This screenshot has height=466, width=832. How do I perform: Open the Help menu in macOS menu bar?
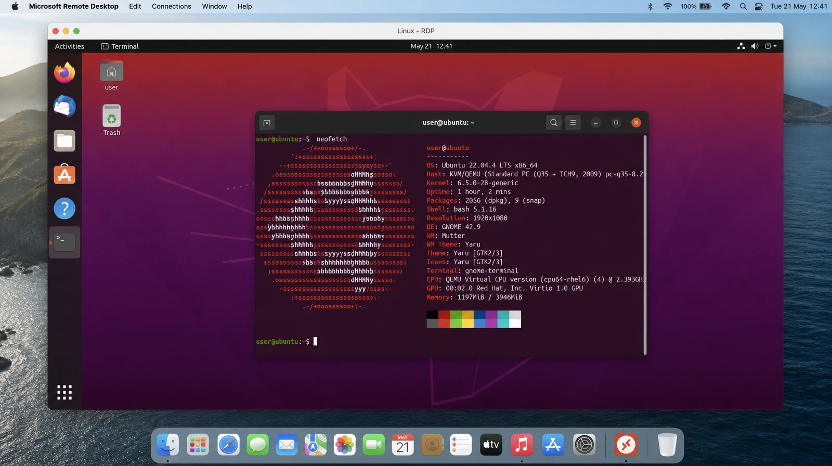(x=244, y=6)
